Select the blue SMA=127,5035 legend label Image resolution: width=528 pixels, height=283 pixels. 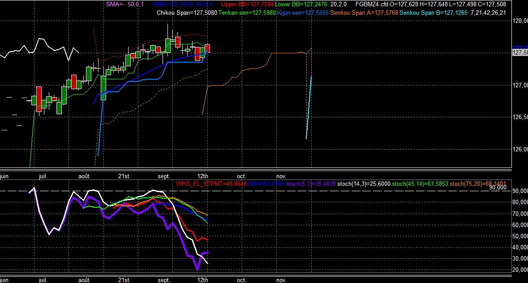tap(182, 4)
